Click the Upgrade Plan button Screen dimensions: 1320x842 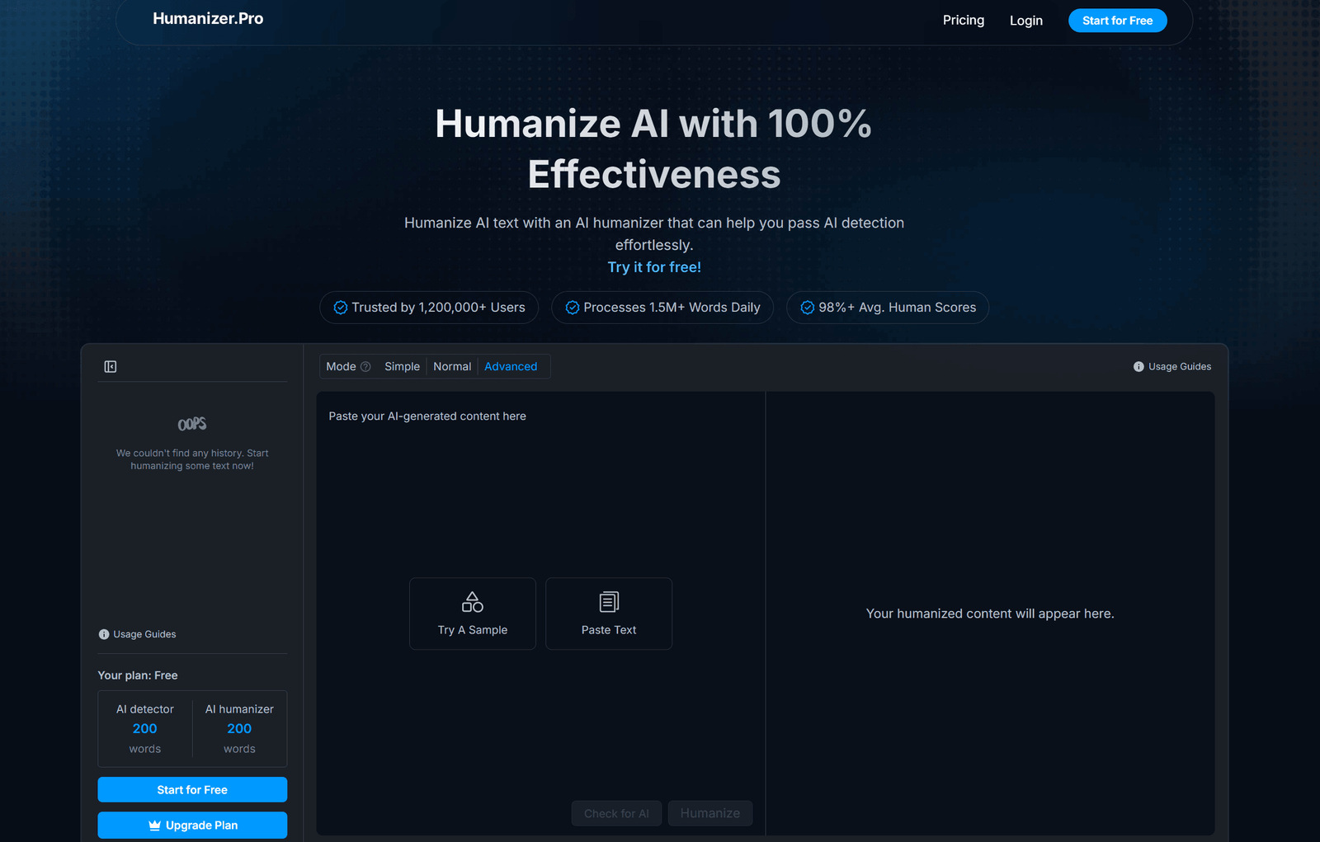[192, 826]
